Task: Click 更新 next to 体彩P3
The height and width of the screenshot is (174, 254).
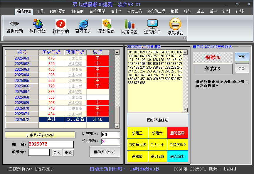Action: pos(242,68)
